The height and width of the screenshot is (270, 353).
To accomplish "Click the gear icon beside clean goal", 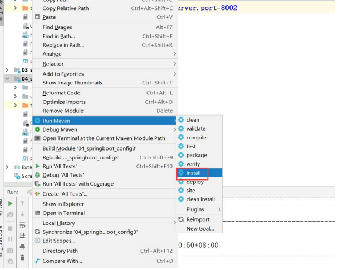I will [x=181, y=120].
